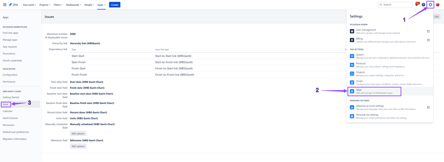Screen dimensions: 444x162
Task: Select Apps in Settings menu
Action: (390, 91)
